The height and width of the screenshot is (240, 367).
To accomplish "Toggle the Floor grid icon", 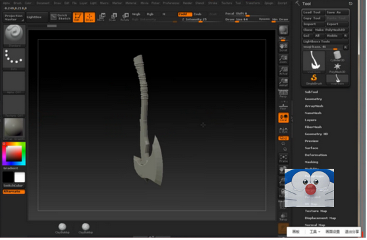I will pos(283,105).
